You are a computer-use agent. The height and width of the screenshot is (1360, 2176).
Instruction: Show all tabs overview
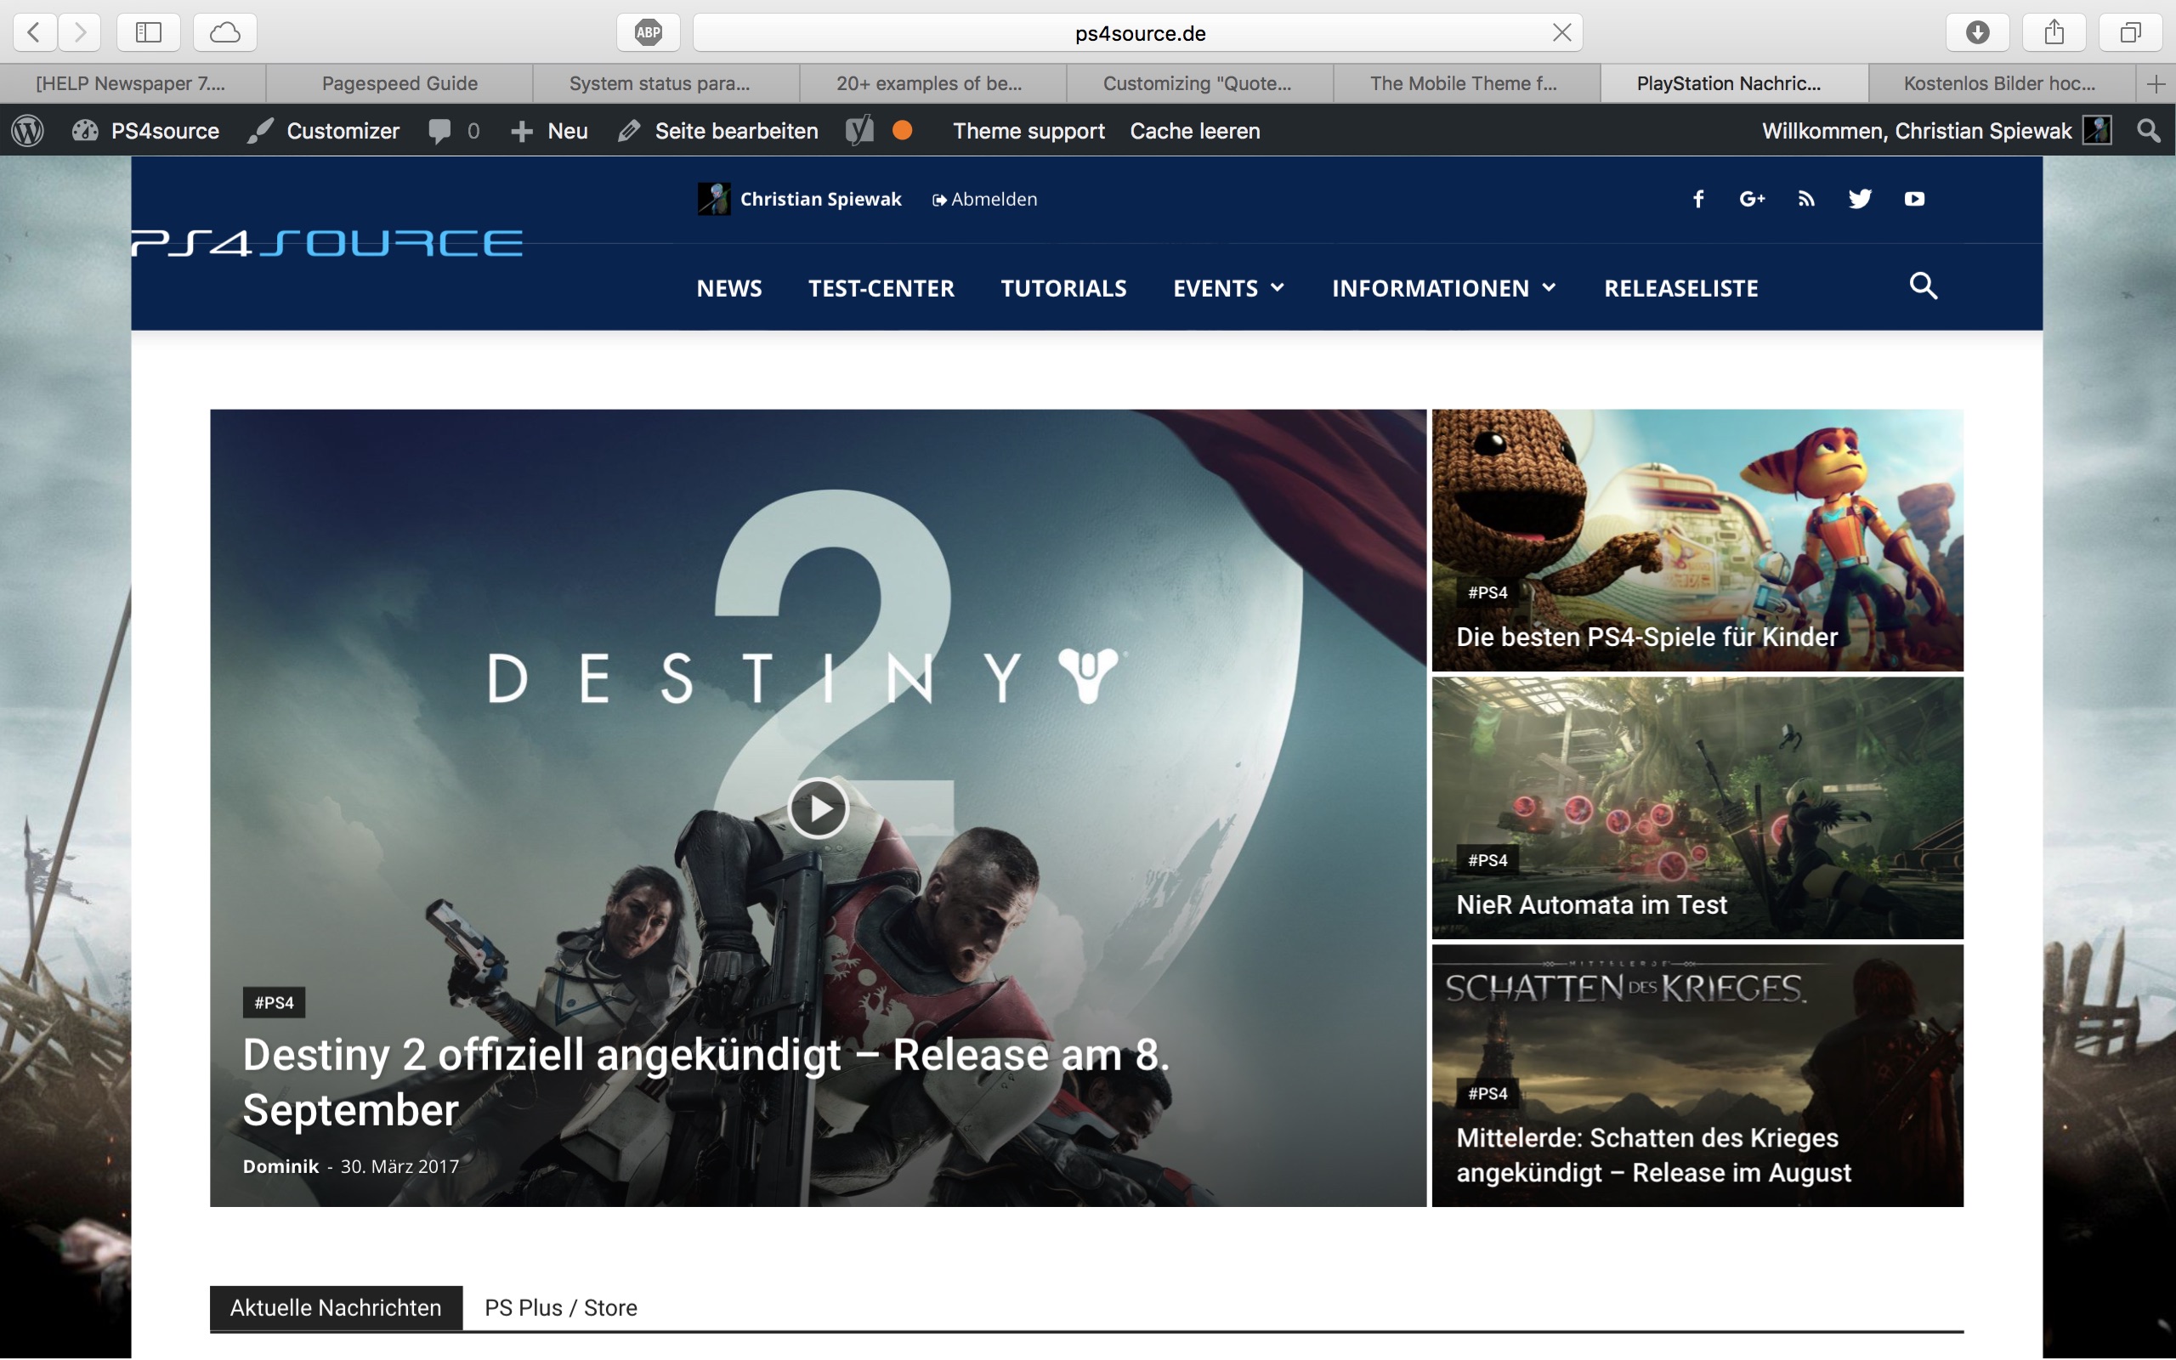(2130, 32)
